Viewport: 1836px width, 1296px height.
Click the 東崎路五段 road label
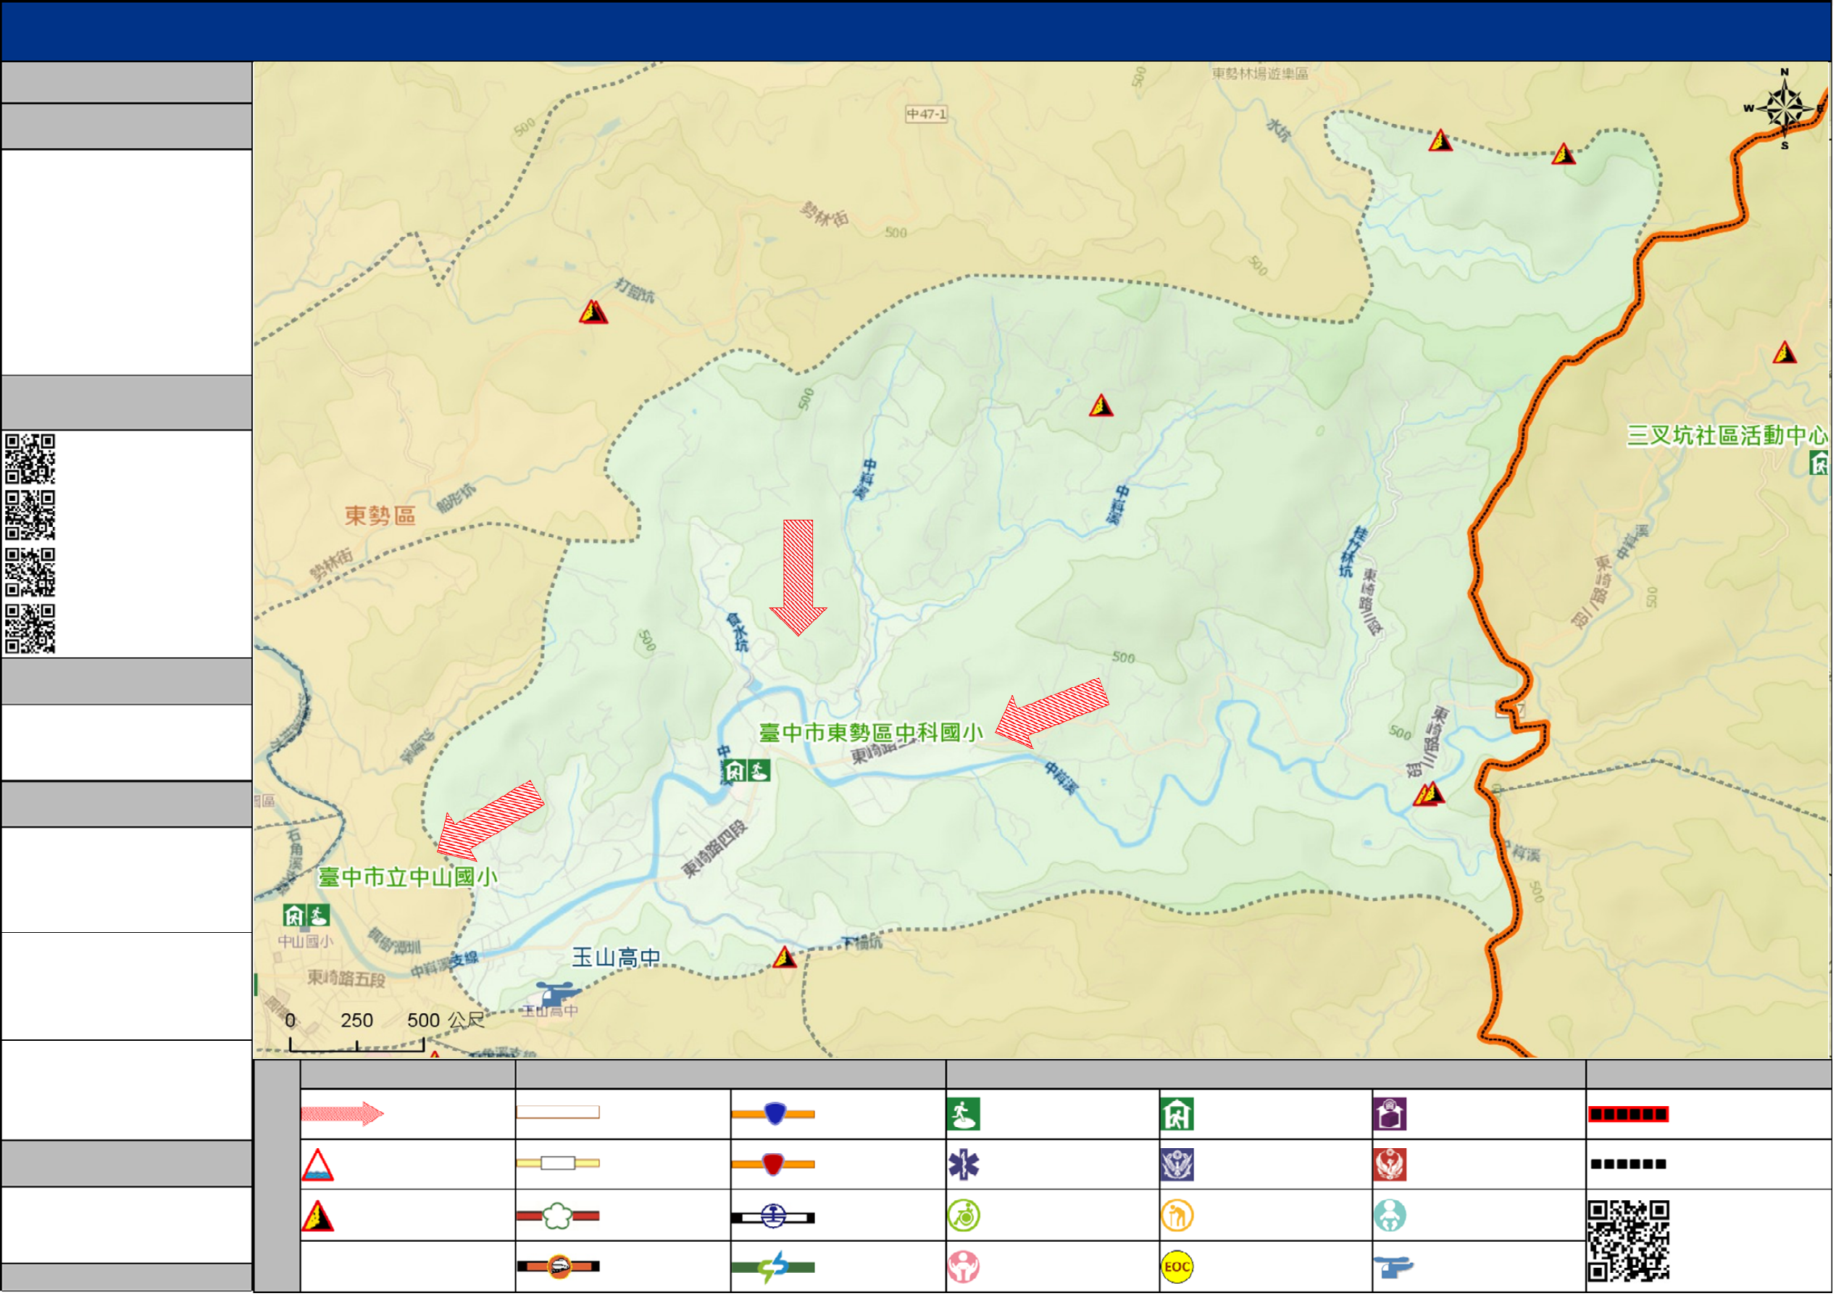coord(347,979)
